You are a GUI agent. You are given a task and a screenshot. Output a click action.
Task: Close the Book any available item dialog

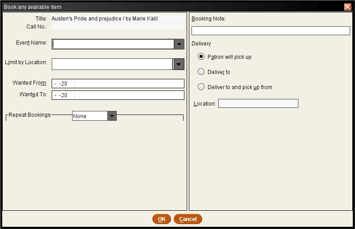point(347,7)
